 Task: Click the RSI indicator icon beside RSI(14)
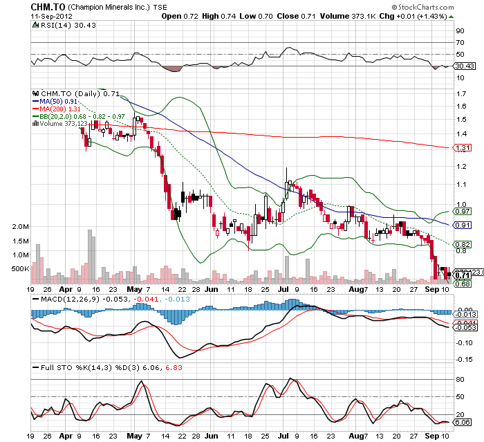pos(35,25)
